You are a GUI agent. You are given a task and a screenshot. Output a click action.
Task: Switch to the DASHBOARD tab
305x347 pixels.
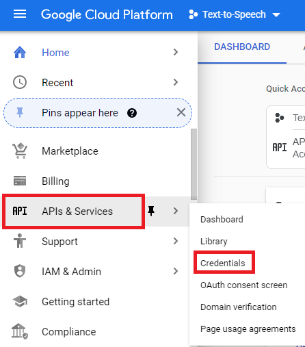coord(242,47)
